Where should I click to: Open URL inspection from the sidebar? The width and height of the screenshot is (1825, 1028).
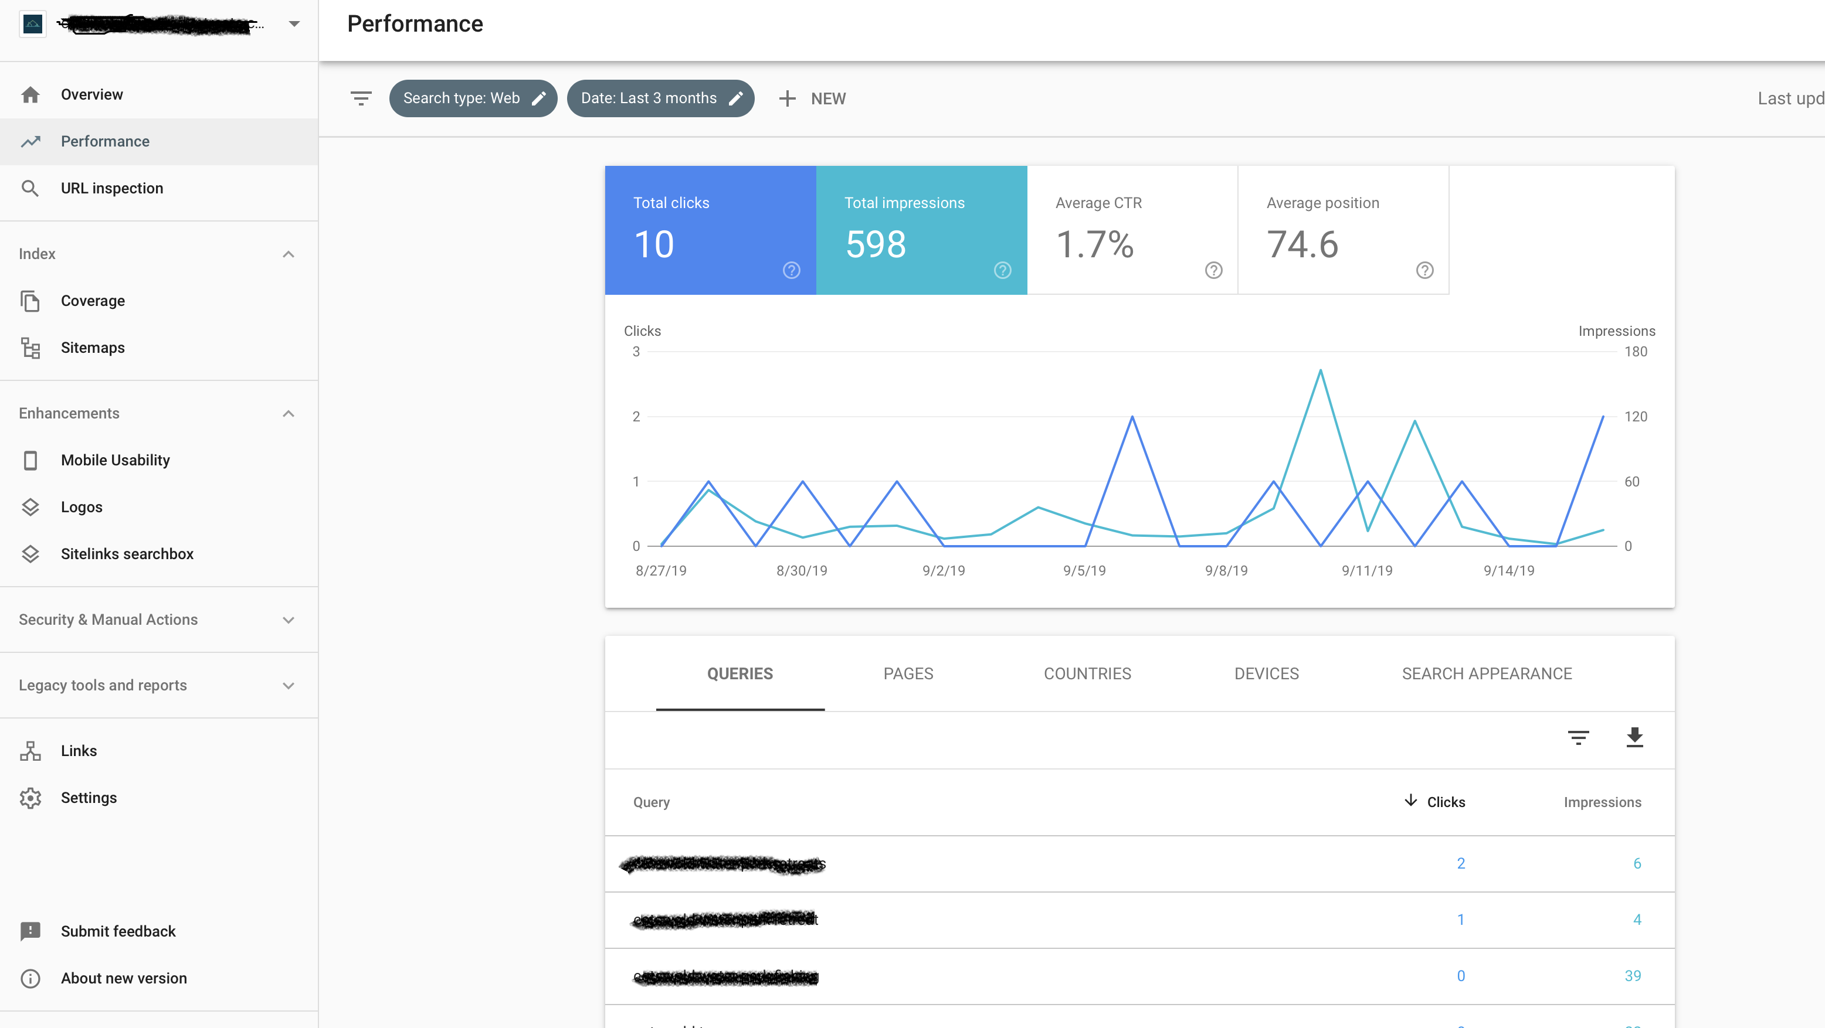click(x=111, y=188)
